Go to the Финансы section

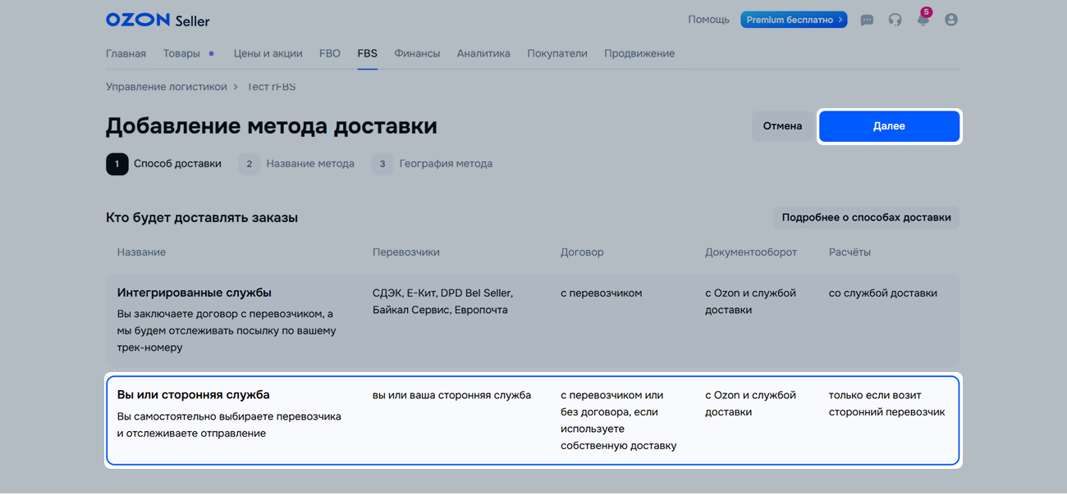[417, 53]
